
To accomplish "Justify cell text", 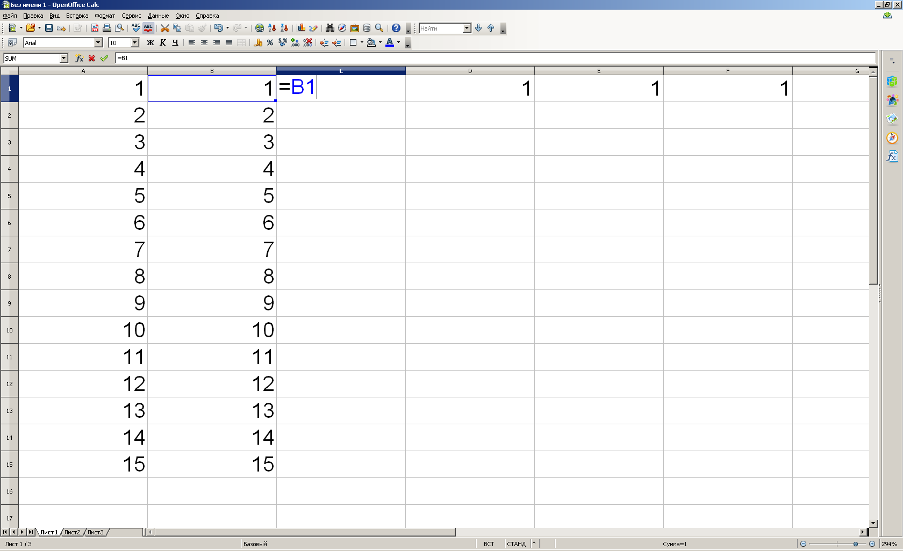I will (x=229, y=43).
